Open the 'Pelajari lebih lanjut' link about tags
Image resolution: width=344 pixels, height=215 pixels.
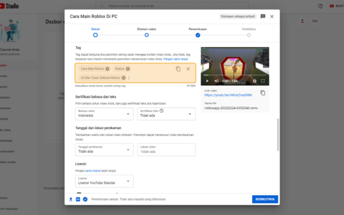(x=175, y=59)
